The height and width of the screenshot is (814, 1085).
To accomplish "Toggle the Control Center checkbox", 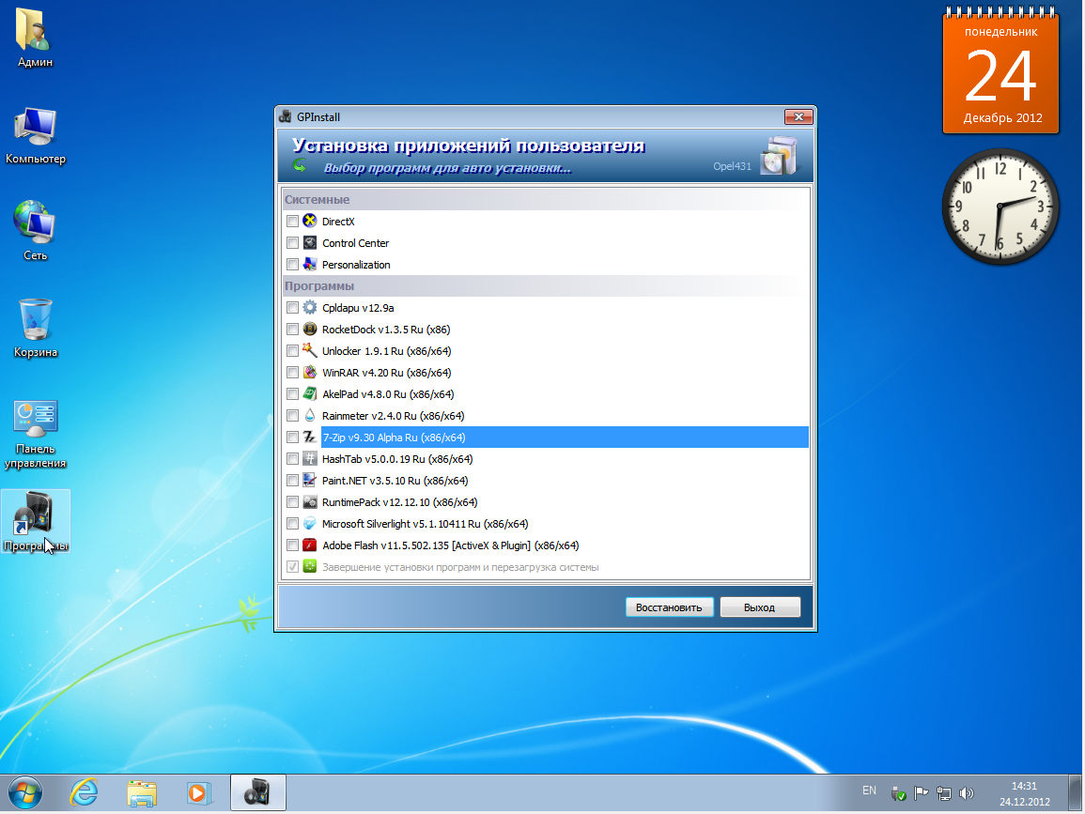I will coord(292,243).
